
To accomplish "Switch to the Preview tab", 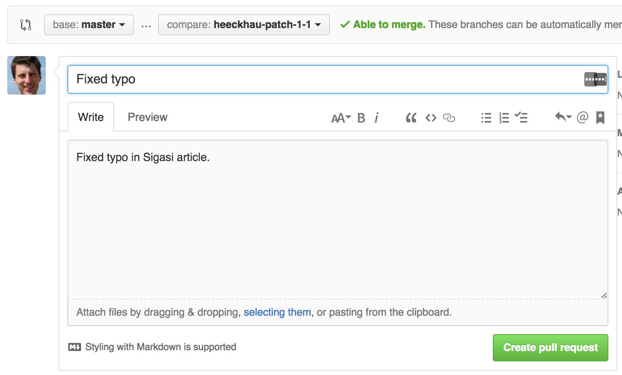I will [x=147, y=117].
